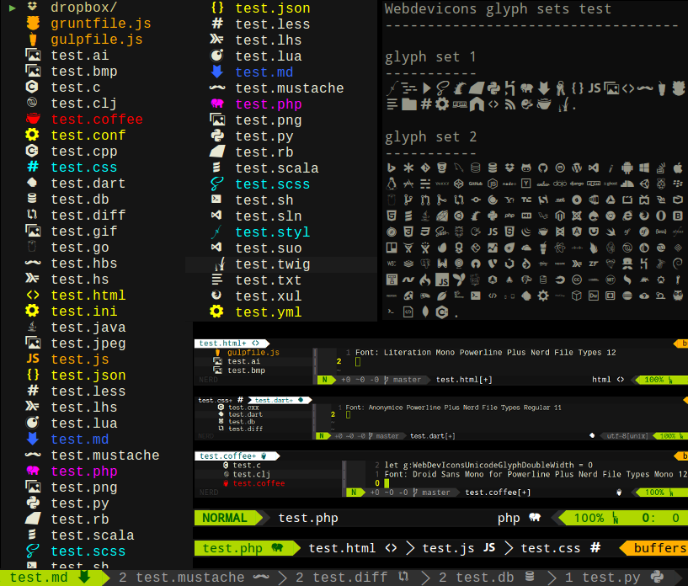This screenshot has height=586, width=688.
Task: Click the 'glyph set 2' heading text
Action: click(430, 137)
